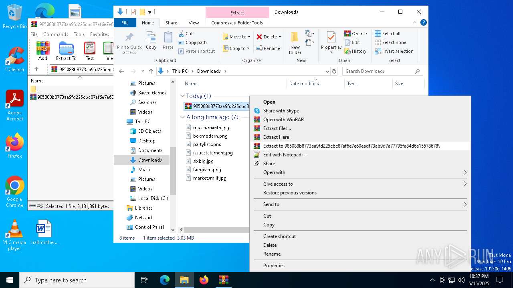This screenshot has height=288, width=513.
Task: Click Select all in ribbon
Action: coord(388,34)
